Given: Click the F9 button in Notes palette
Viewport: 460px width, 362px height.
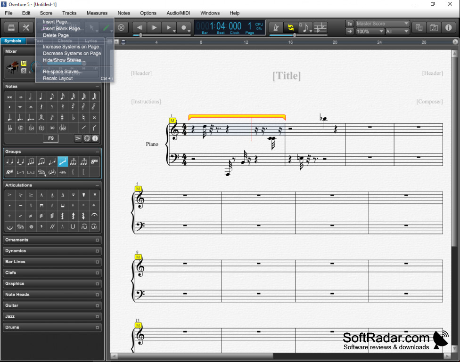Looking at the screenshot, I should [51, 138].
